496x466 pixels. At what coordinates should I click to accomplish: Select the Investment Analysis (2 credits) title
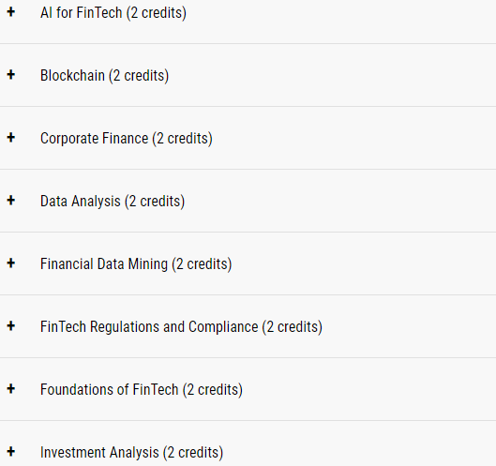point(131,453)
